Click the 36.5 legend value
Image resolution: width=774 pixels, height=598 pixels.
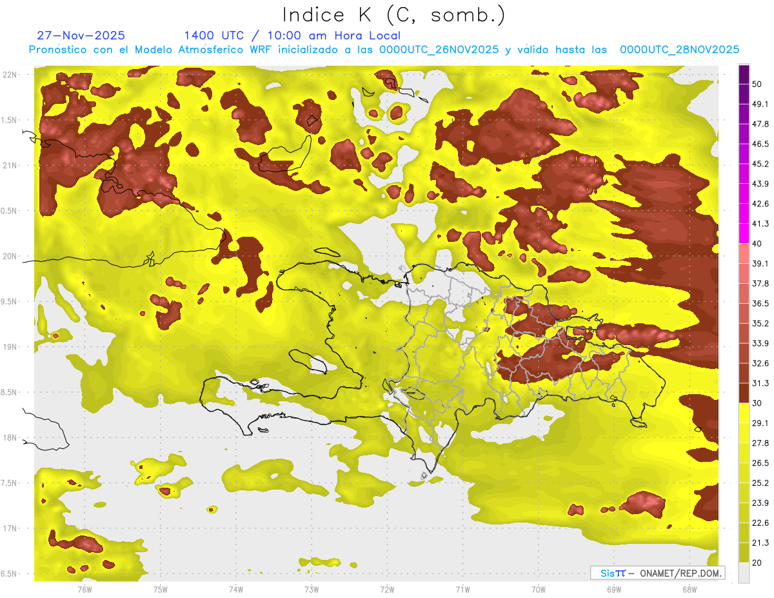pyautogui.click(x=760, y=303)
